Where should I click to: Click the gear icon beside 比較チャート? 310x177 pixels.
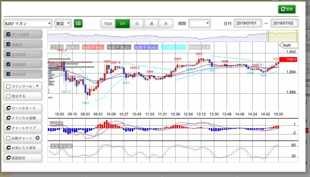coord(38,138)
